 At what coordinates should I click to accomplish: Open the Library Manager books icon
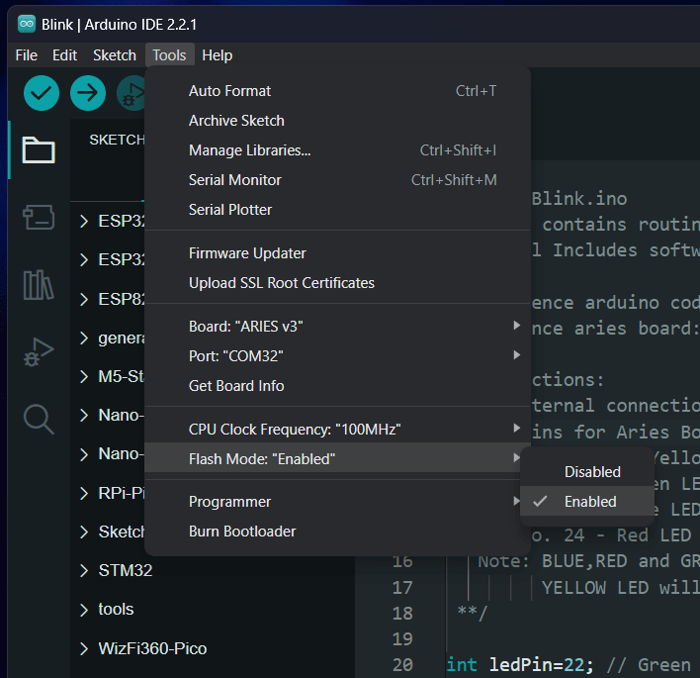click(x=39, y=285)
